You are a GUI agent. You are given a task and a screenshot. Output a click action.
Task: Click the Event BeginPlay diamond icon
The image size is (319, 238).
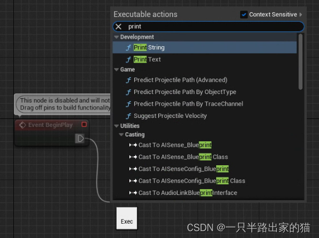(x=22, y=125)
